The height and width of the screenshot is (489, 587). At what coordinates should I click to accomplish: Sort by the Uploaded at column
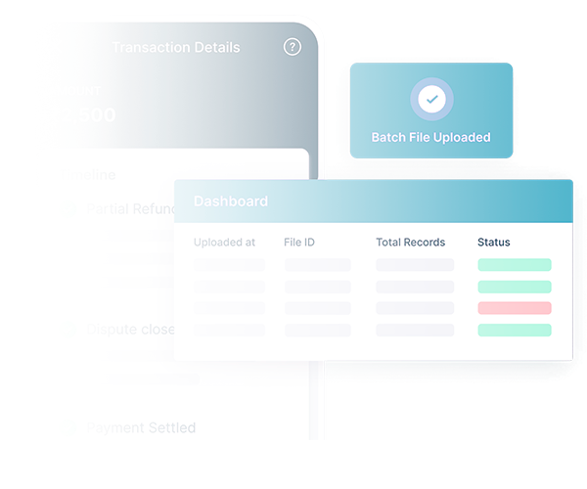pyautogui.click(x=224, y=242)
